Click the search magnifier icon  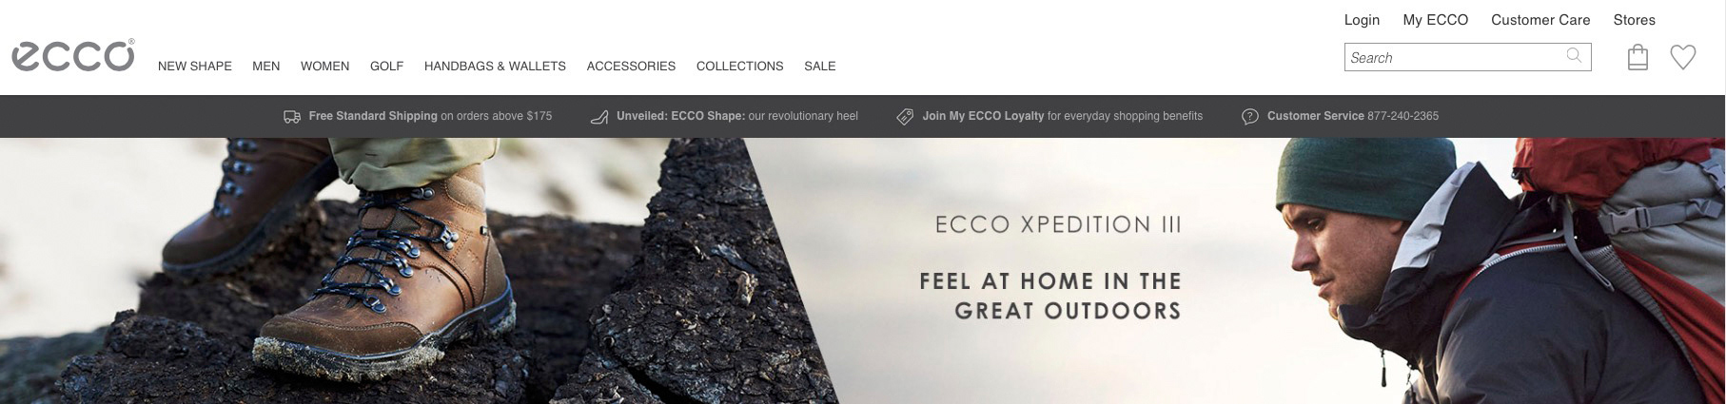pos(1574,56)
